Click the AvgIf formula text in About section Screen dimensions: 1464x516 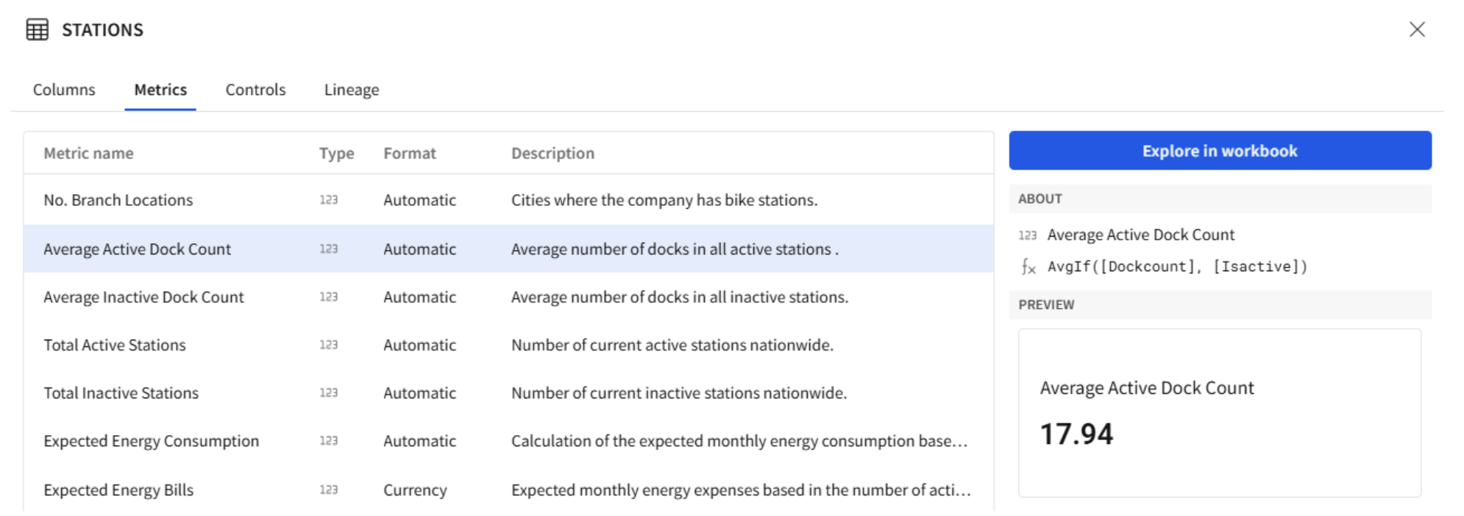[1177, 266]
